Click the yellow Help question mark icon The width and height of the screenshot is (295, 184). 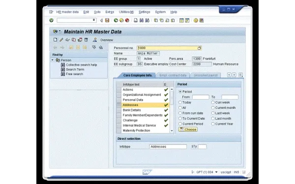[196, 20]
